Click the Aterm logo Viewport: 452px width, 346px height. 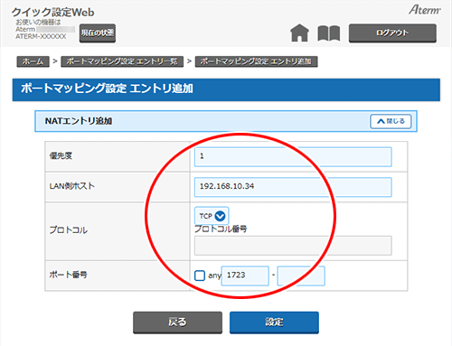425,10
